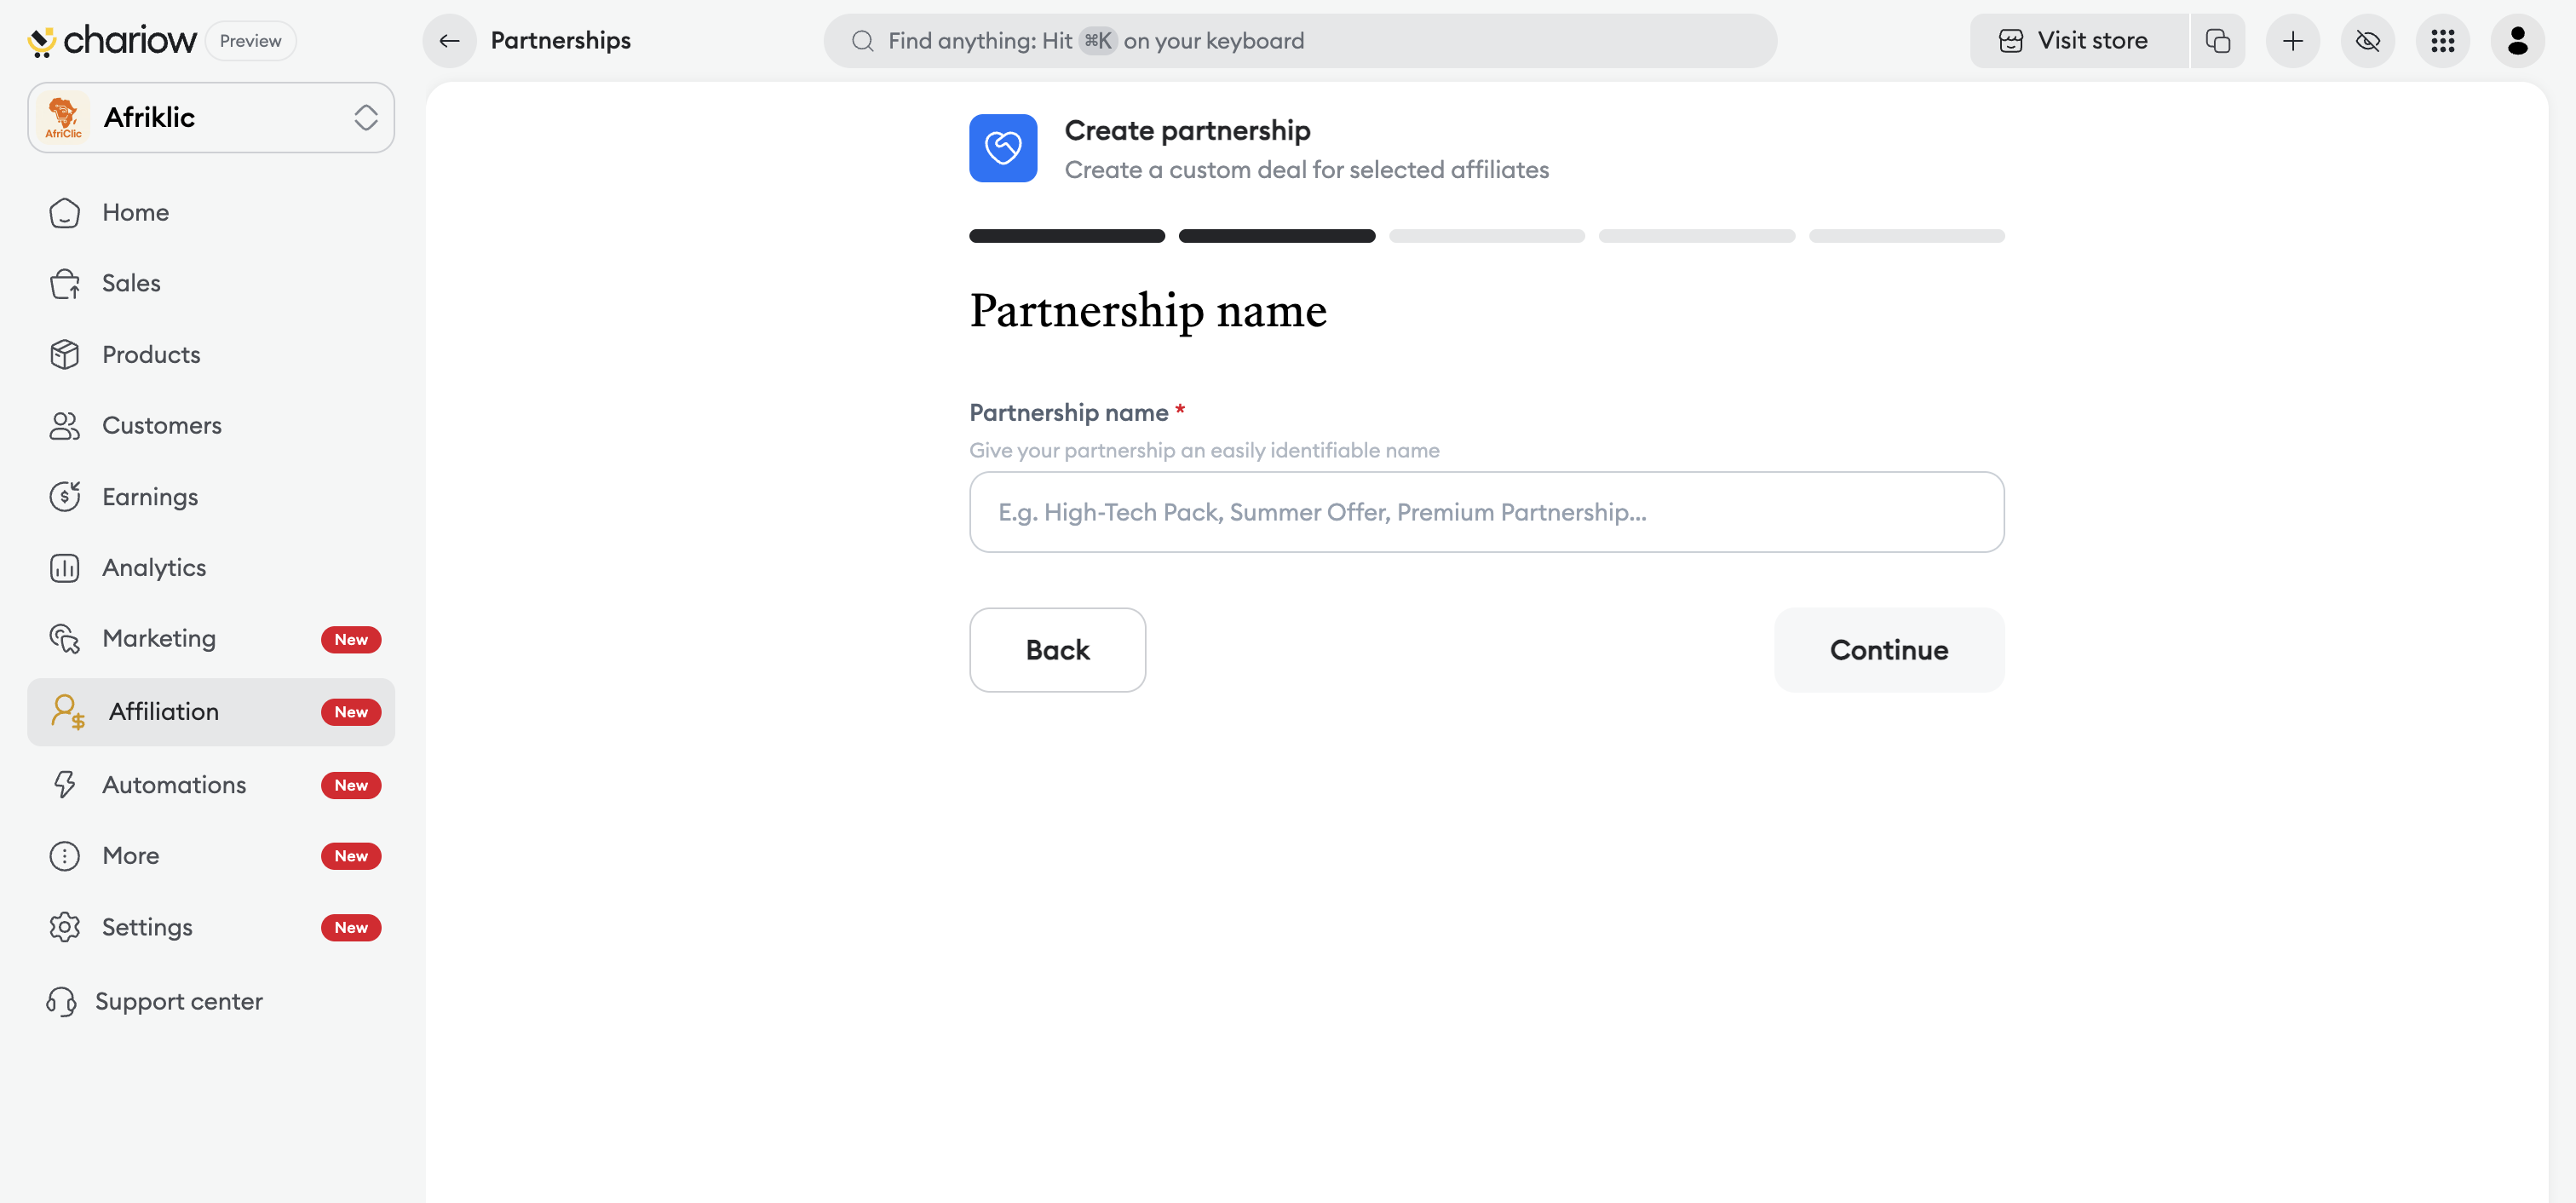Open Affiliation in the sidebar
Viewport: 2576px width, 1203px height.
click(x=164, y=712)
